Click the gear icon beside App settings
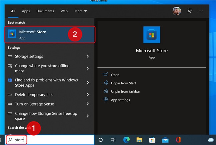This screenshot has height=145, width=216. pyautogui.click(x=106, y=99)
